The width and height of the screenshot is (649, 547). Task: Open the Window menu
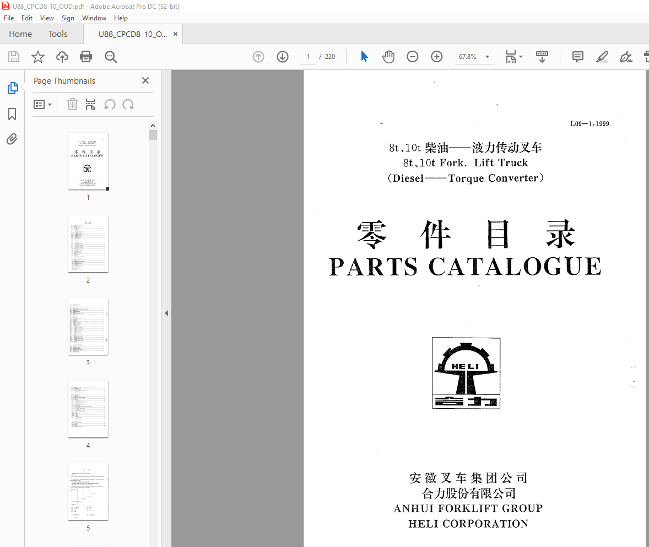(94, 18)
